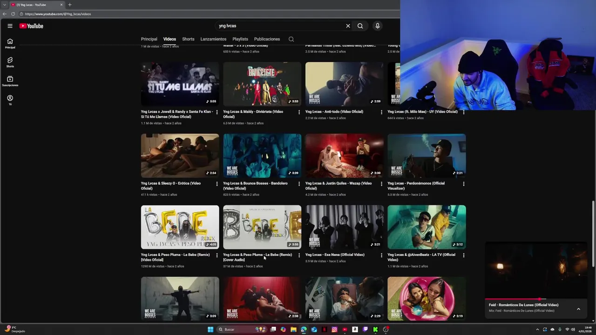Click the page vertical scrollbar
The image size is (596, 335).
593,234
